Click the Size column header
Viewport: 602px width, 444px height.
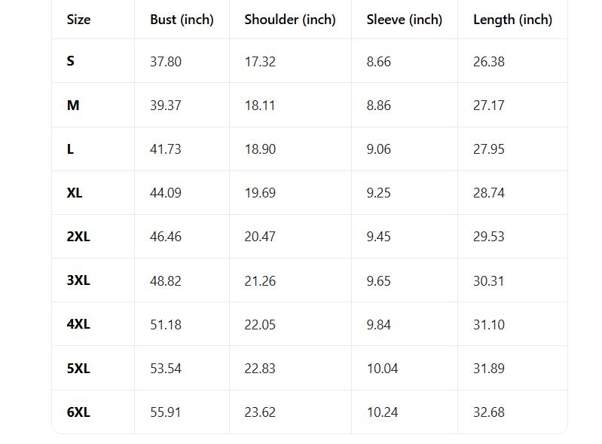coord(78,20)
